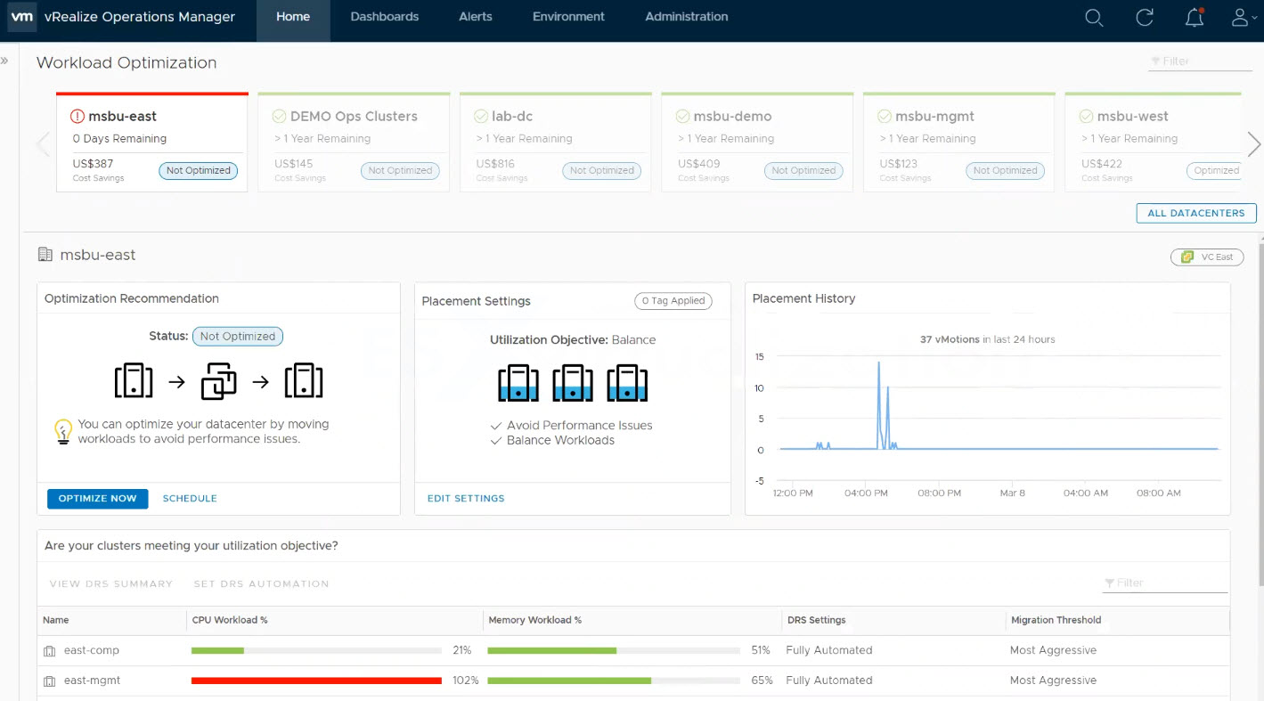Click lab-dc Not Optimized badge
Screen dimensions: 1264x701
click(x=602, y=170)
